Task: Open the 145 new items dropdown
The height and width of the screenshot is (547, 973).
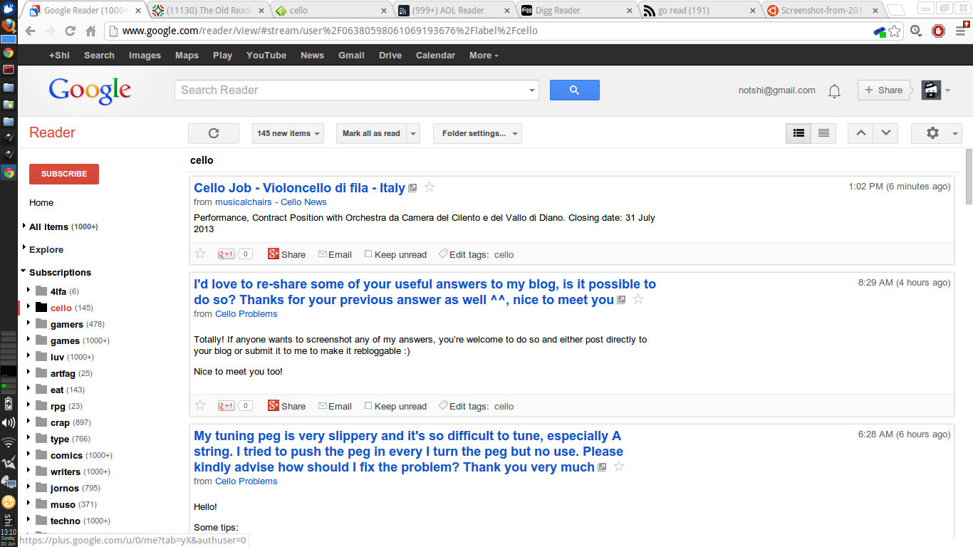Action: click(x=288, y=133)
